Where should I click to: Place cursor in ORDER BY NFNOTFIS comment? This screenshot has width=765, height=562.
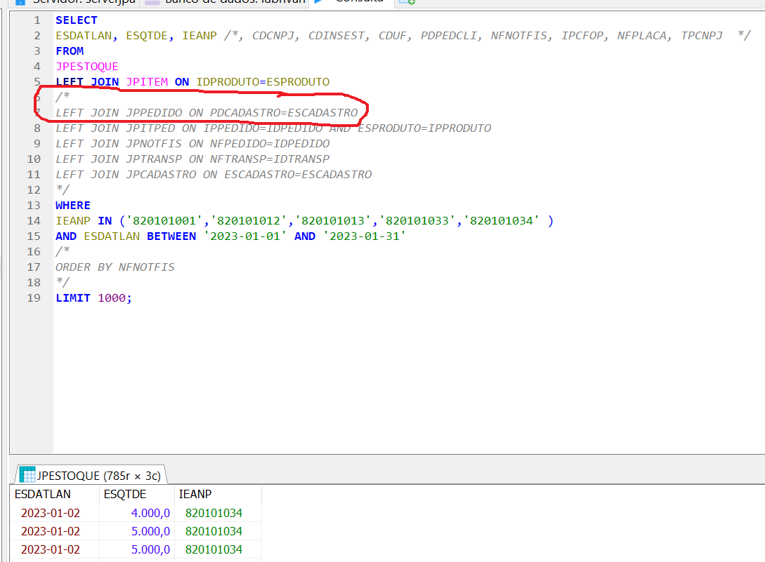point(115,267)
